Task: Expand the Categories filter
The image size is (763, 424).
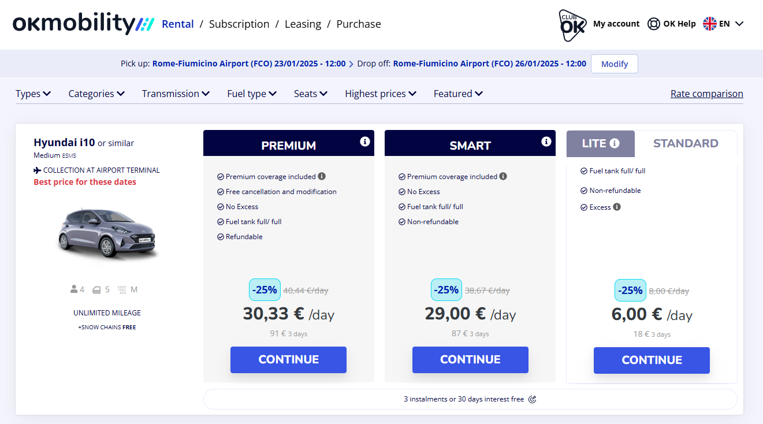Action: [x=96, y=94]
